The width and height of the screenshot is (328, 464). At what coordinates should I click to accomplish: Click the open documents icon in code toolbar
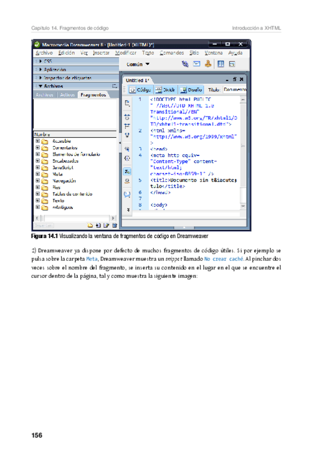coord(127,103)
